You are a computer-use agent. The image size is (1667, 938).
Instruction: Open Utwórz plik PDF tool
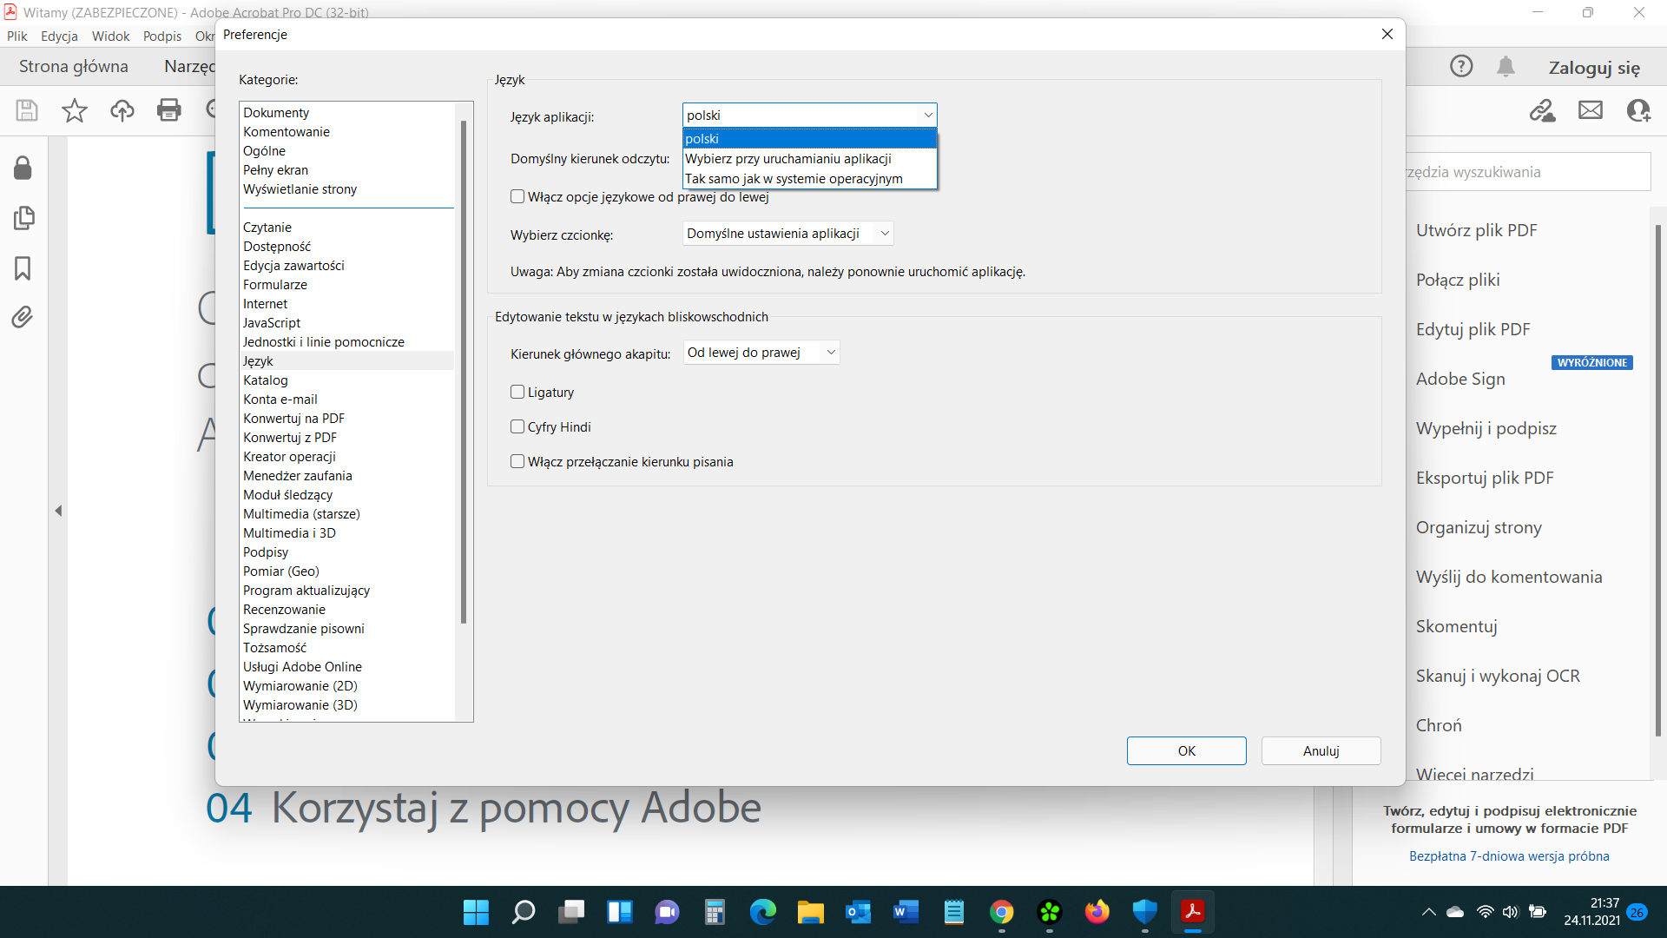point(1476,230)
